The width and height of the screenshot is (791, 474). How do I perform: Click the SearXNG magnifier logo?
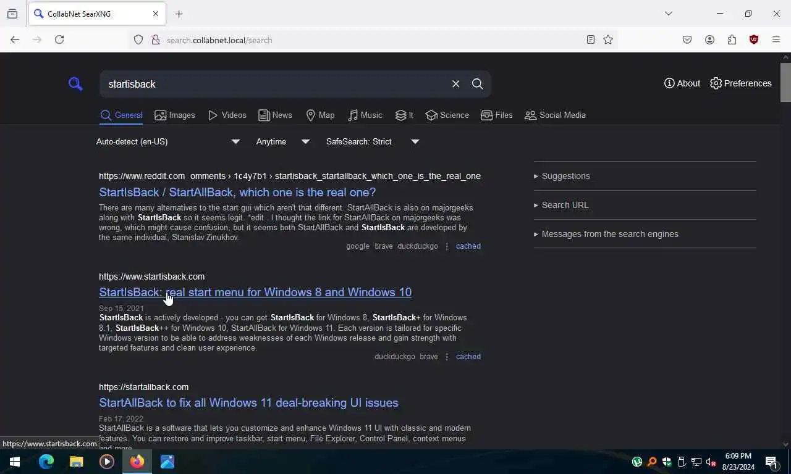pos(75,84)
